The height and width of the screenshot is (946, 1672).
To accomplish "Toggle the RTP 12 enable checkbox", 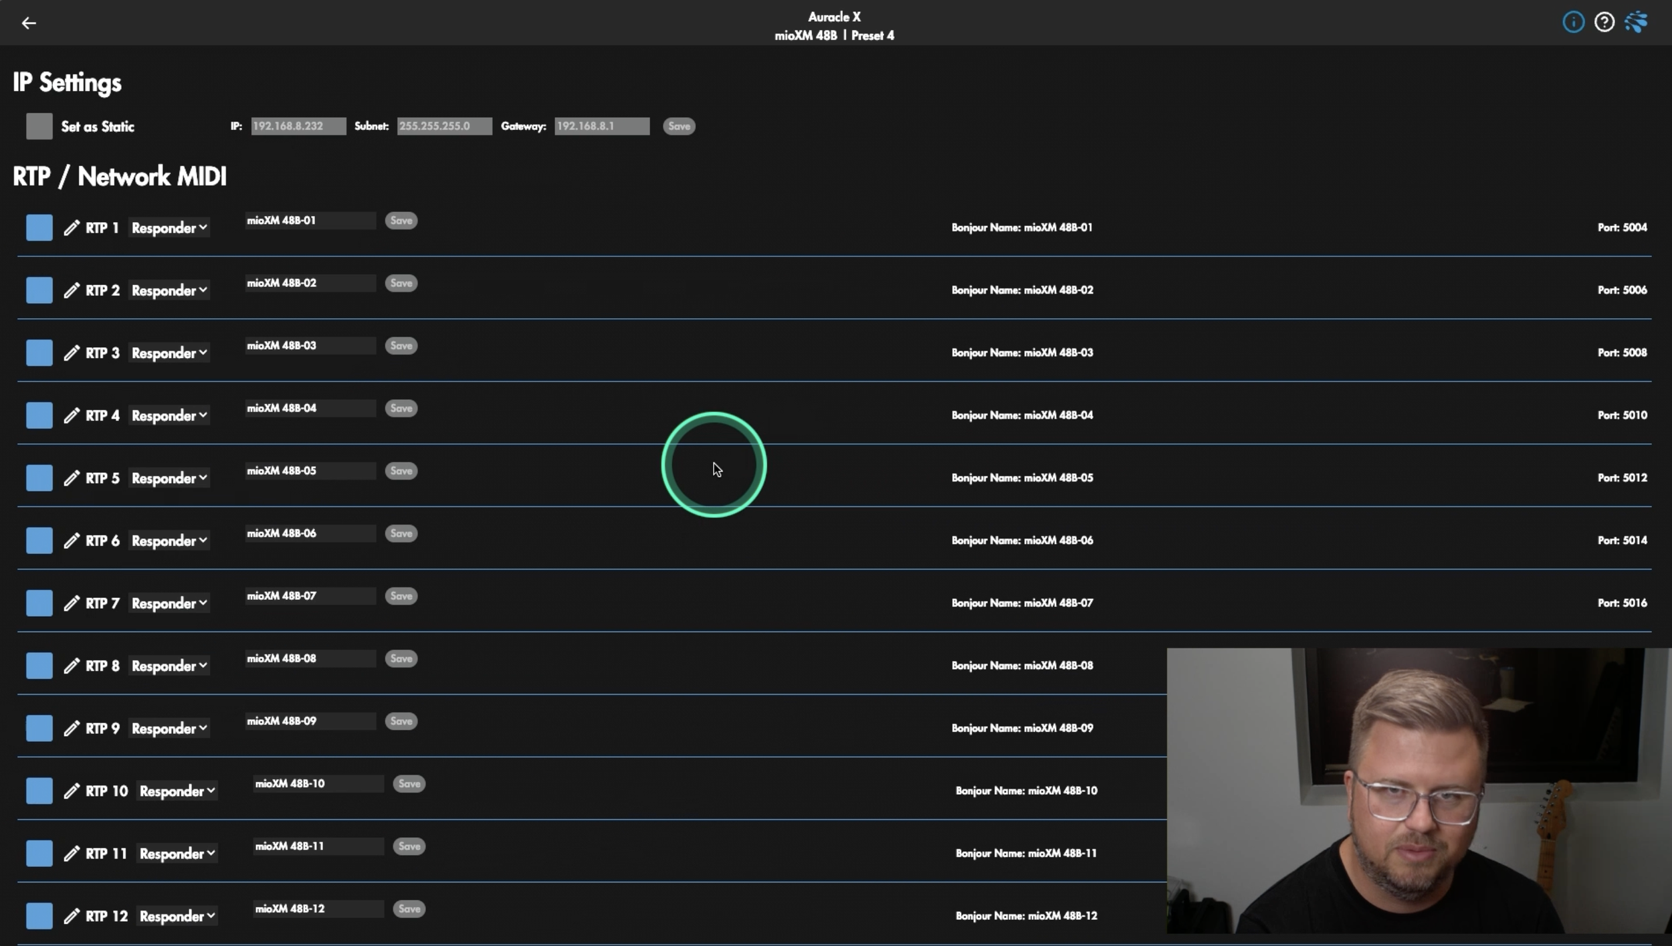I will point(39,916).
